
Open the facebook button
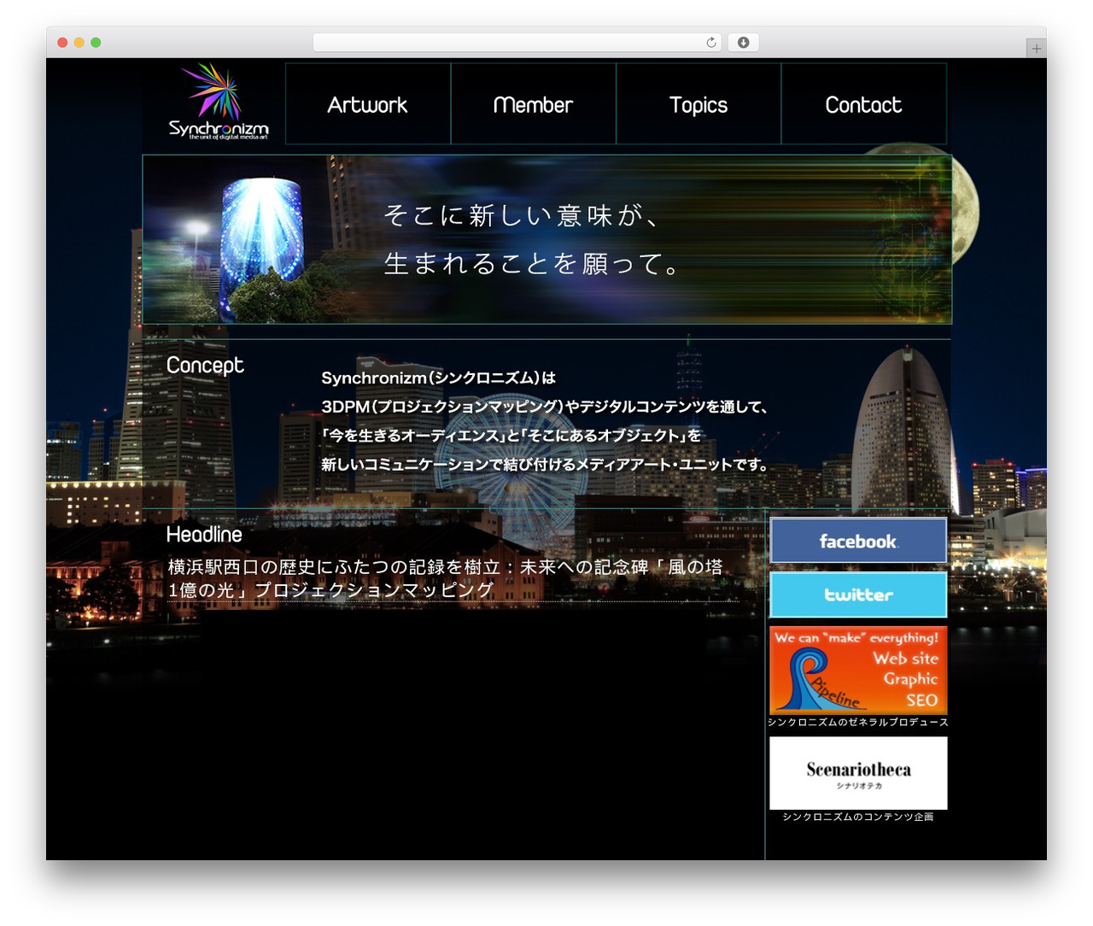[x=858, y=541]
